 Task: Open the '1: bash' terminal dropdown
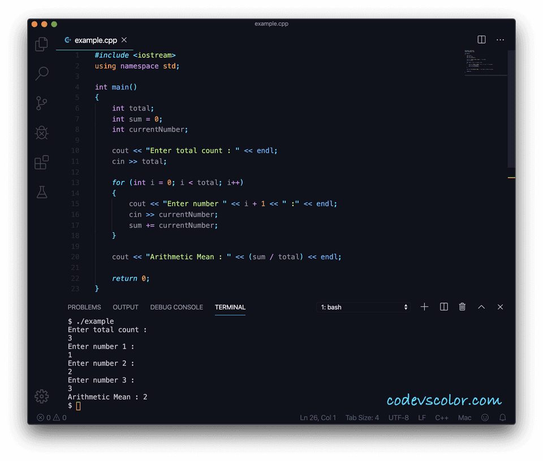[x=364, y=307]
